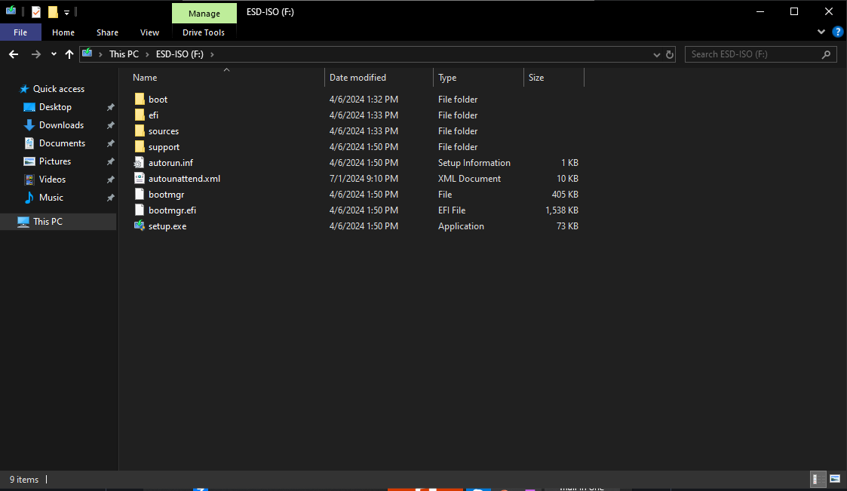Screen dimensions: 847x491
Task: Click the search magnifier icon
Action: tap(827, 54)
